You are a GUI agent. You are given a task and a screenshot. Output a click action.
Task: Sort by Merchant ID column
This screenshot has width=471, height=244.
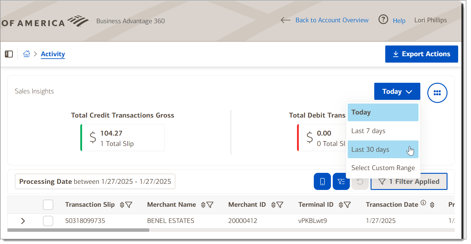274,205
